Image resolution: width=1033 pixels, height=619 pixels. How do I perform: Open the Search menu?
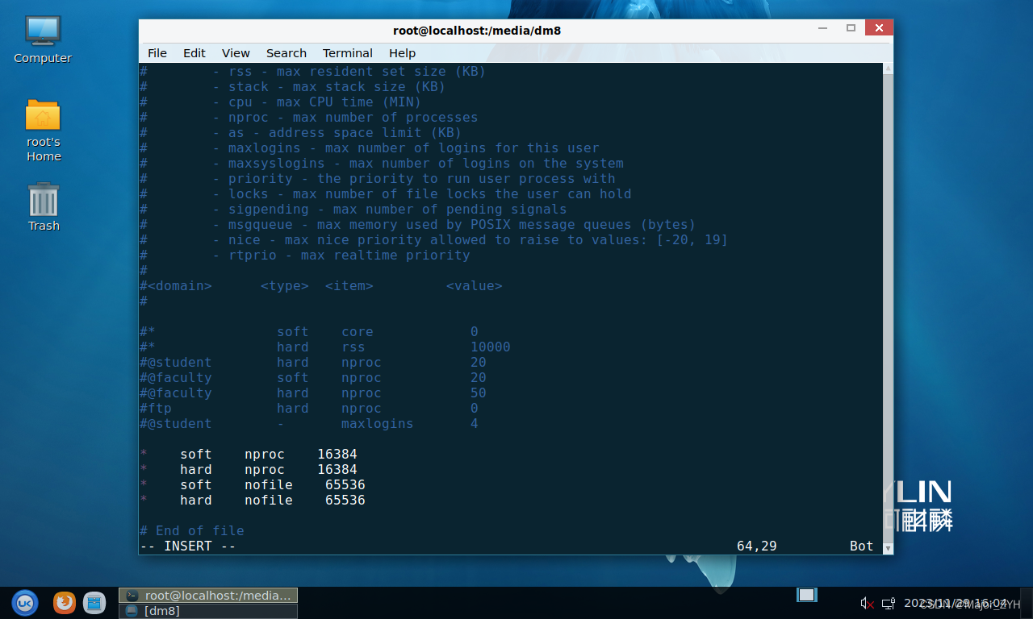click(286, 53)
